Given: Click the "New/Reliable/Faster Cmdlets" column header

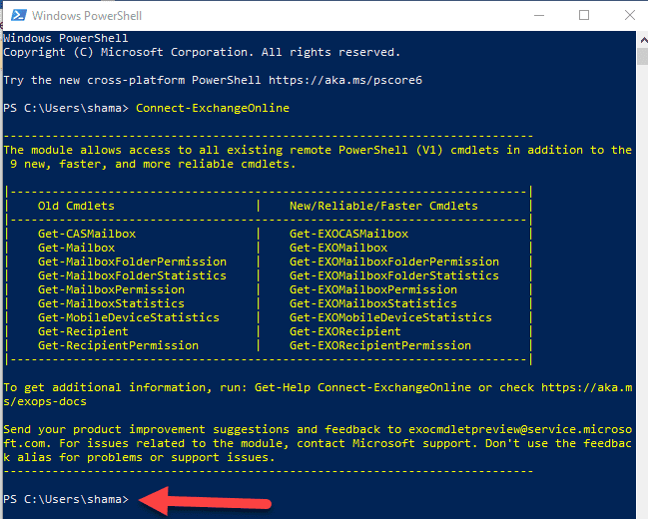Looking at the screenshot, I should coord(383,206).
